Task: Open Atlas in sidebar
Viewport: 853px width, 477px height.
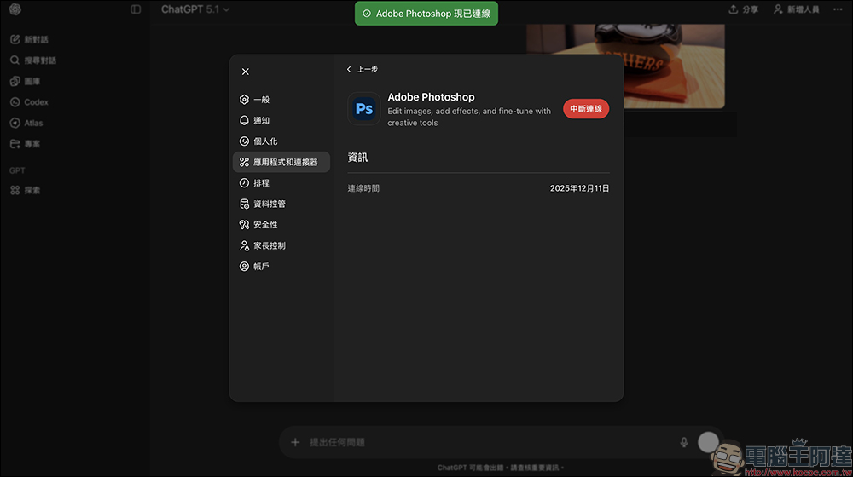Action: click(x=26, y=123)
